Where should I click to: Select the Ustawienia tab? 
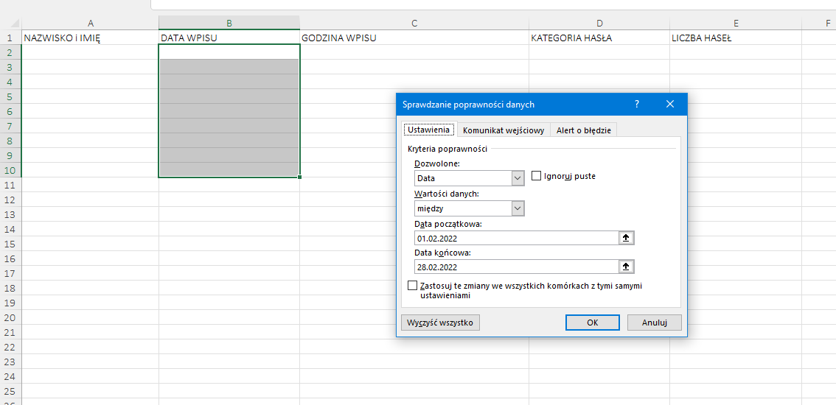428,130
